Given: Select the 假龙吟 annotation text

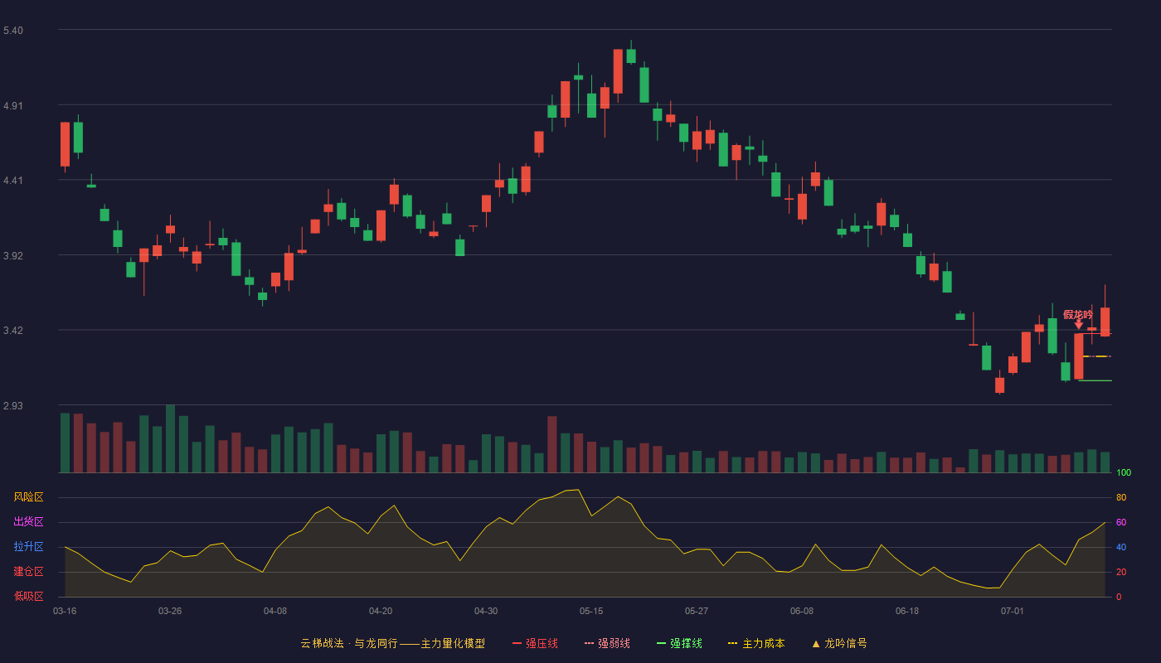Looking at the screenshot, I should (x=1078, y=314).
